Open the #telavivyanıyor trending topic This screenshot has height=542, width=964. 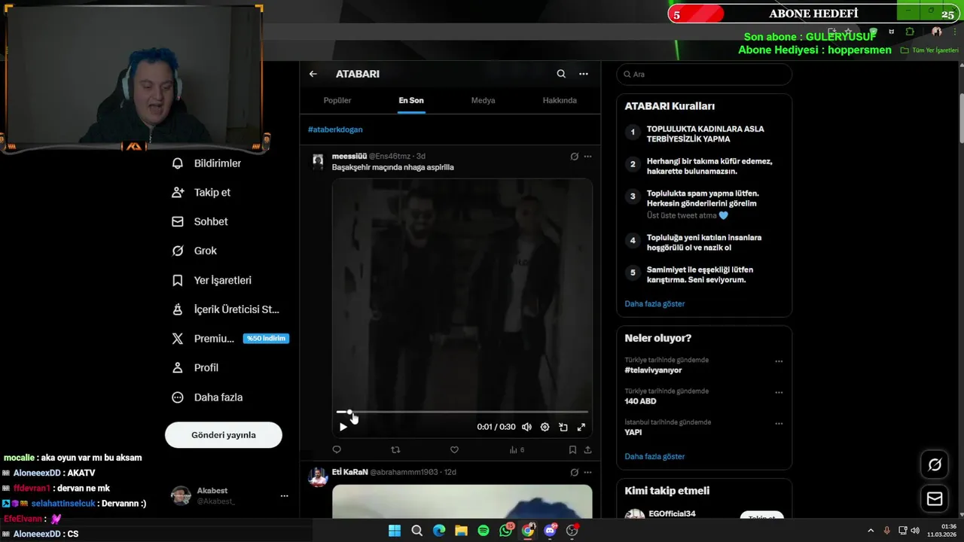pyautogui.click(x=653, y=370)
